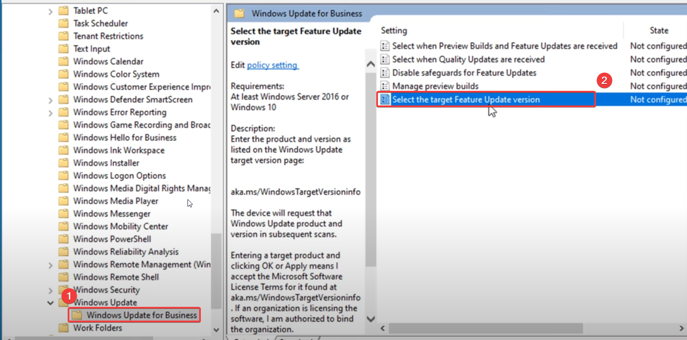
Task: Select the Windows Remote Management label
Action: (142, 264)
